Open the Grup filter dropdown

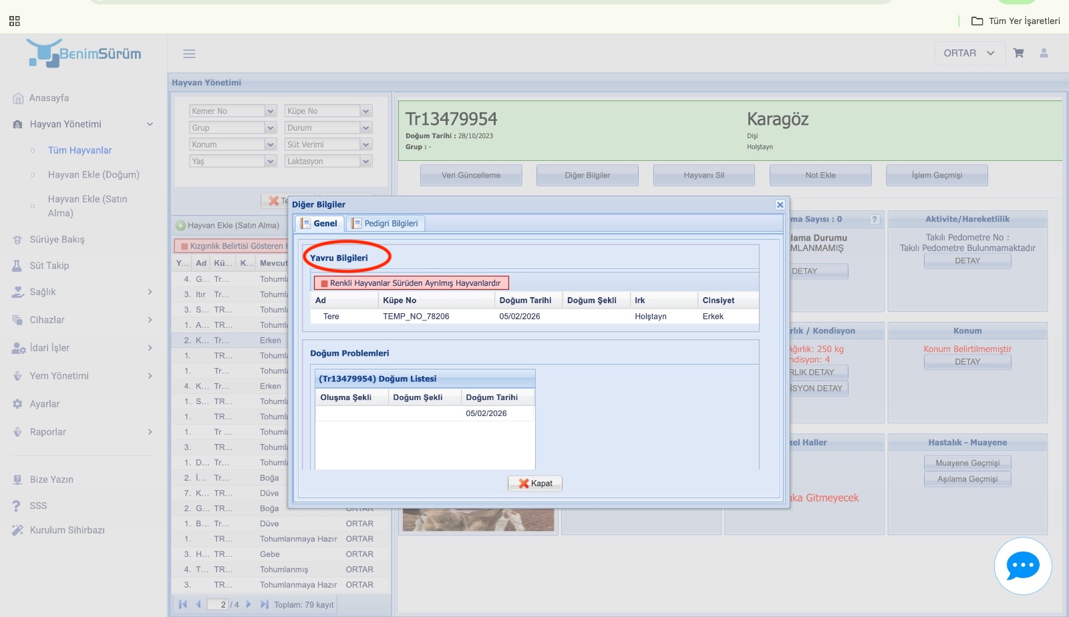(271, 128)
